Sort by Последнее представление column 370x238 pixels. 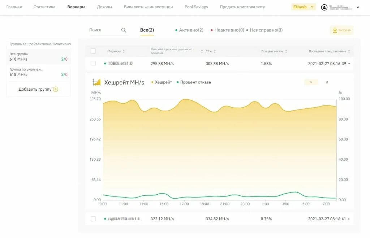(330, 51)
